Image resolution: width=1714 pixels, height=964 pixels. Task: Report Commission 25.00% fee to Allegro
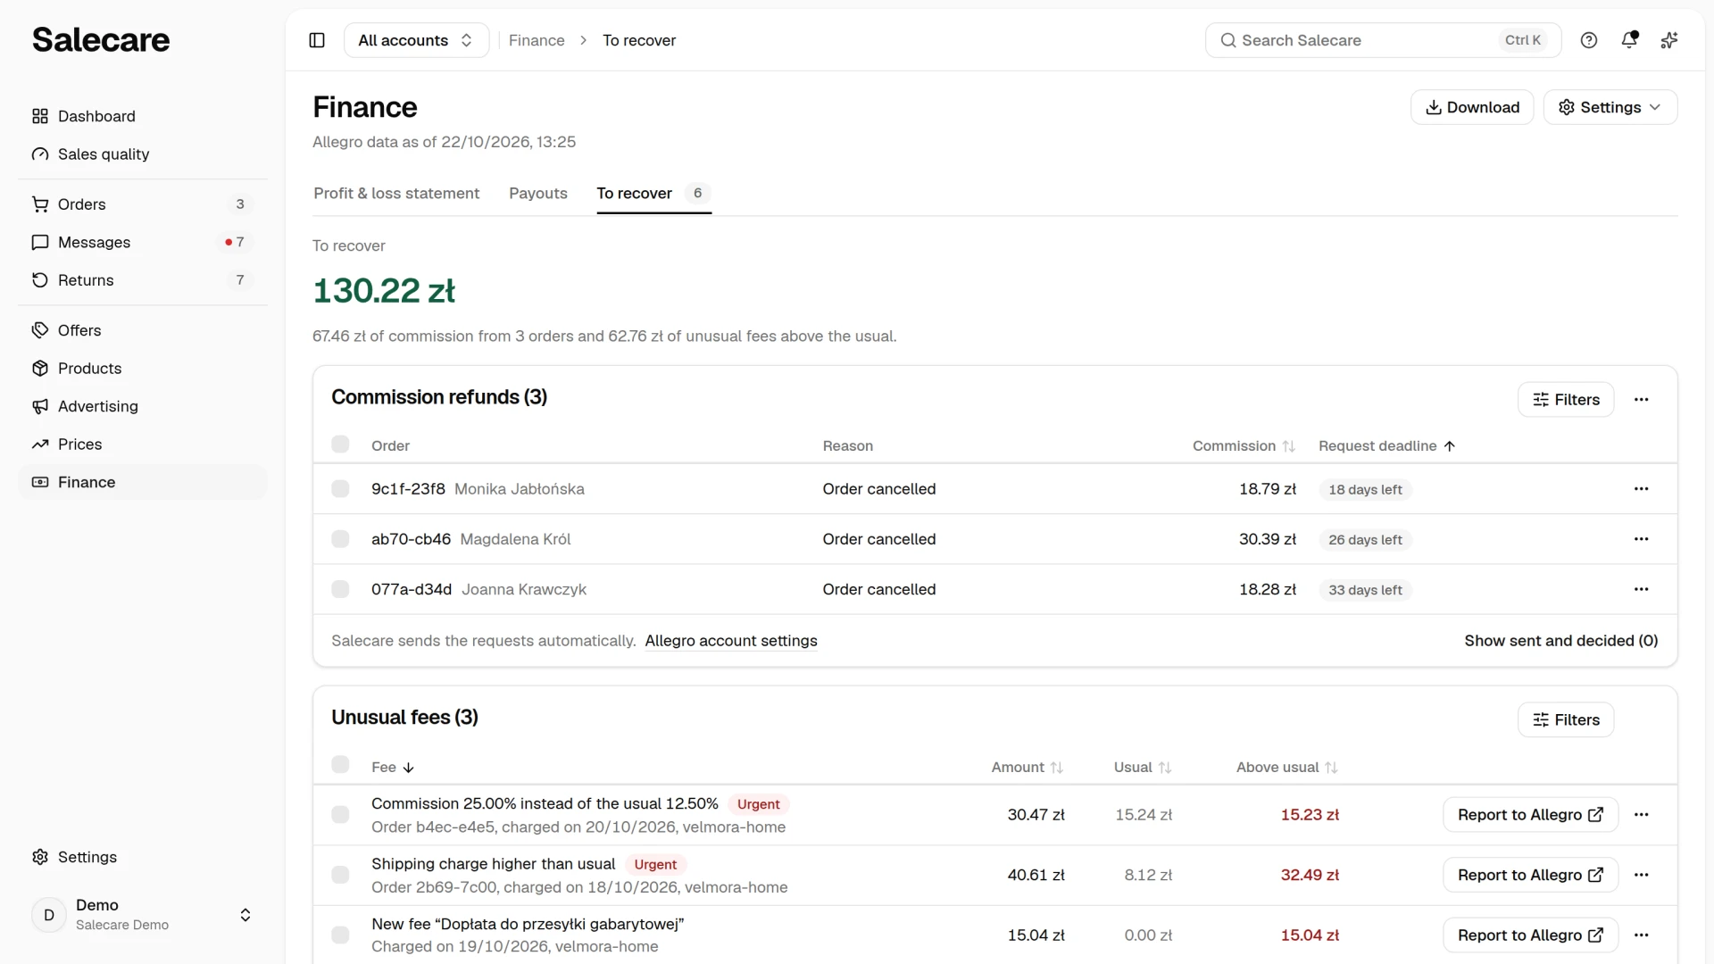click(x=1530, y=815)
